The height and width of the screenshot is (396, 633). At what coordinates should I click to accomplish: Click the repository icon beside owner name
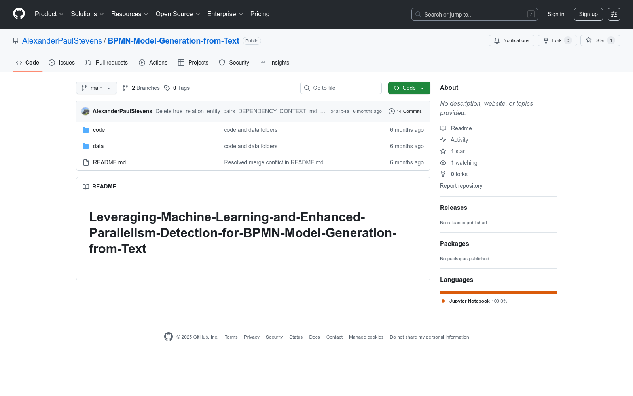16,41
